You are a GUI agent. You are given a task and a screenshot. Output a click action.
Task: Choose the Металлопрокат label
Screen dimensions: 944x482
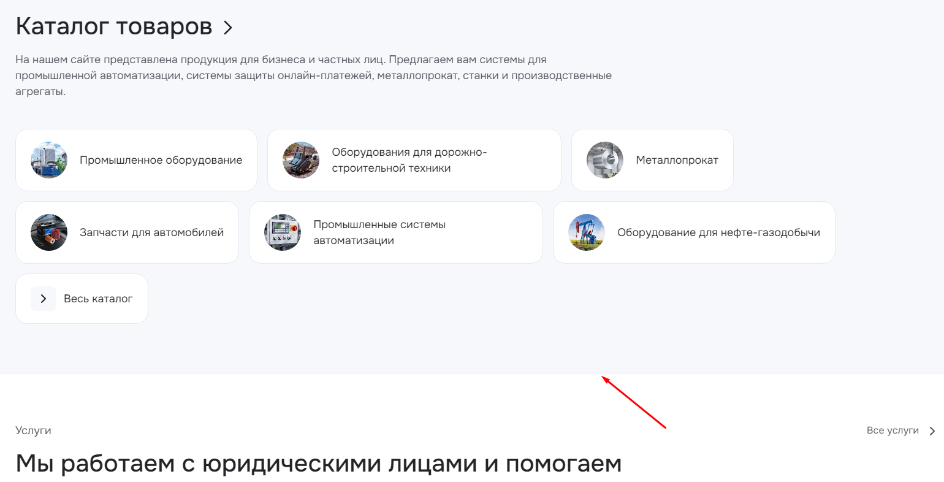677,160
